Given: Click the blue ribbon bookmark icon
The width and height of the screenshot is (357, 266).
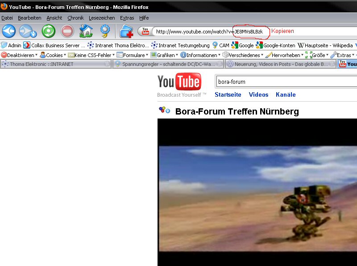Looking at the screenshot, I should pos(105,31).
